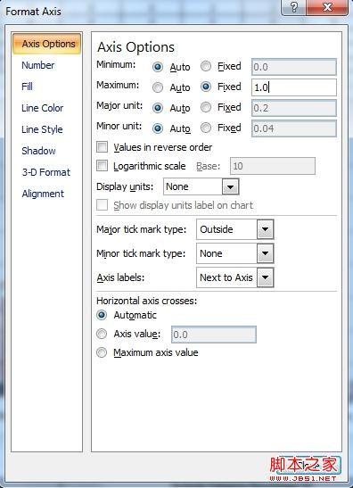Go to Shadow options
This screenshot has height=488, width=353.
(38, 151)
